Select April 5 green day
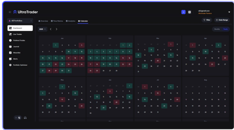The image size is (234, 130). click(x=219, y=45)
